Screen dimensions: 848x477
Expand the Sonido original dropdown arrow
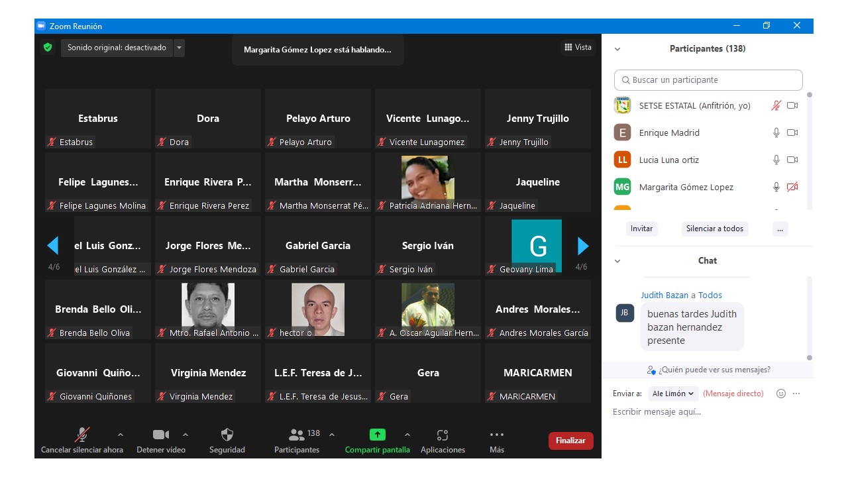click(x=179, y=48)
